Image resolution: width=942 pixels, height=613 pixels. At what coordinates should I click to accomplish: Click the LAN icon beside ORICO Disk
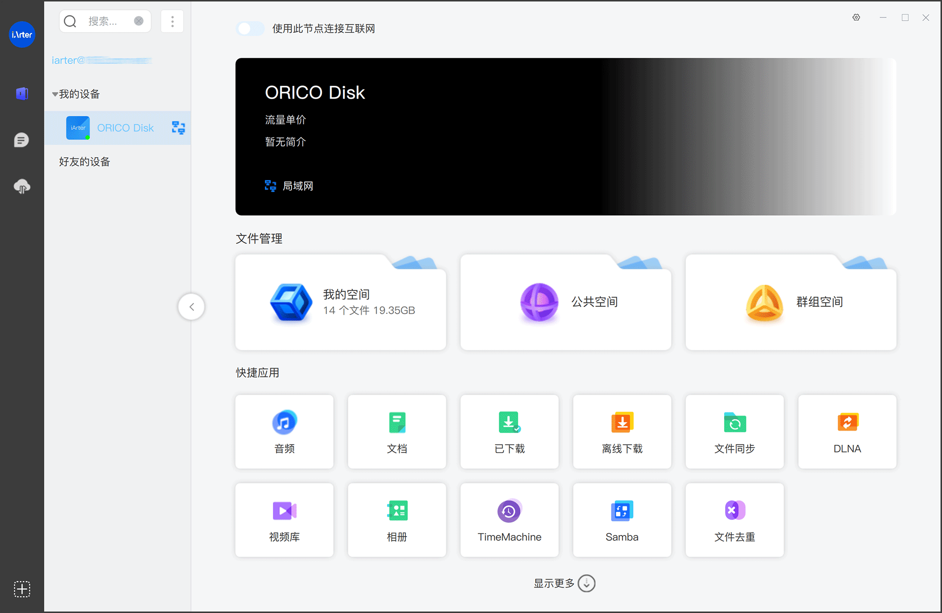(179, 128)
